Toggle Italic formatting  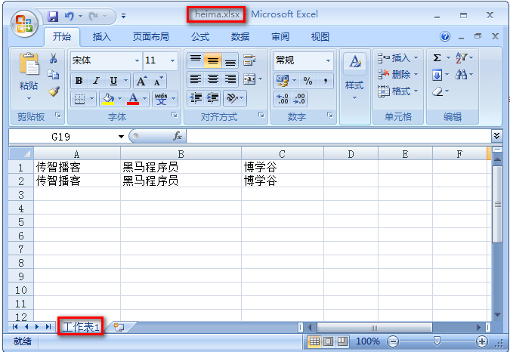pyautogui.click(x=96, y=81)
